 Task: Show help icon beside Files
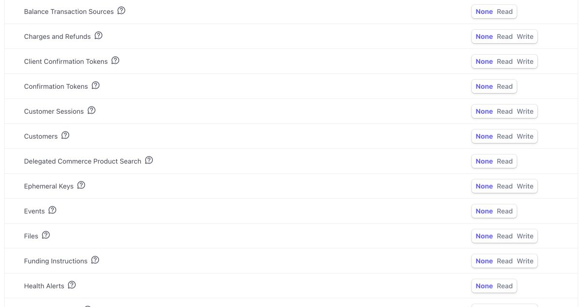pos(46,235)
